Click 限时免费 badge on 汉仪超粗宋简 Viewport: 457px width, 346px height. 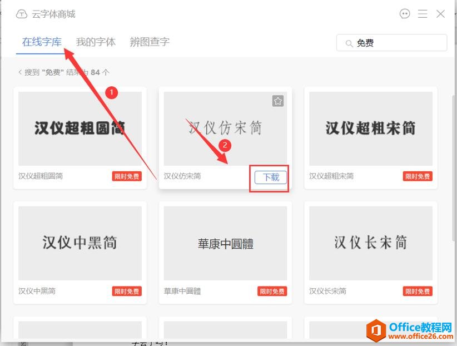coord(418,176)
